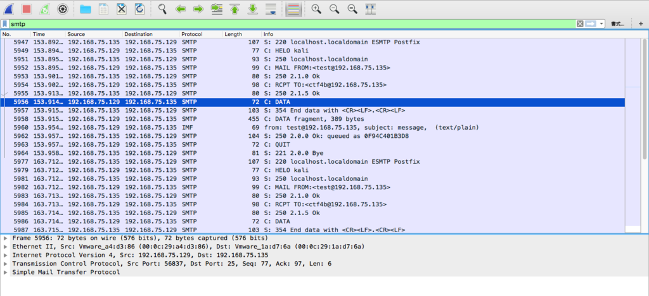Select packet 5954 RCPT TO row
The image size is (649, 296).
pos(312,85)
